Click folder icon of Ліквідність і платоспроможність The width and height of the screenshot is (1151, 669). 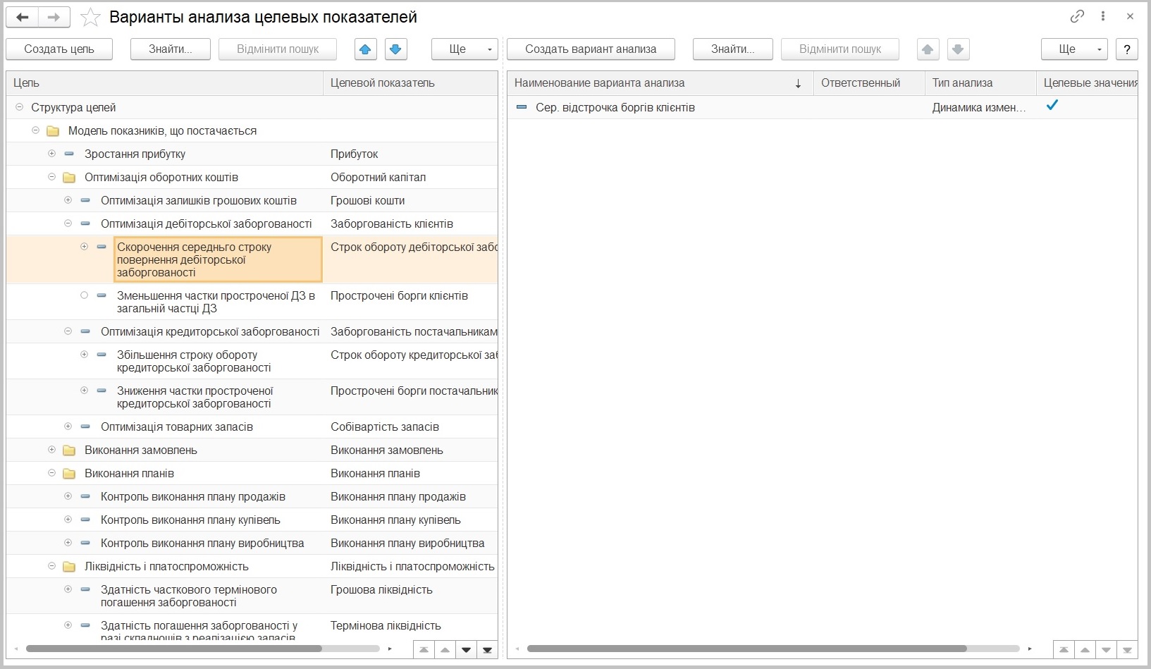[69, 567]
